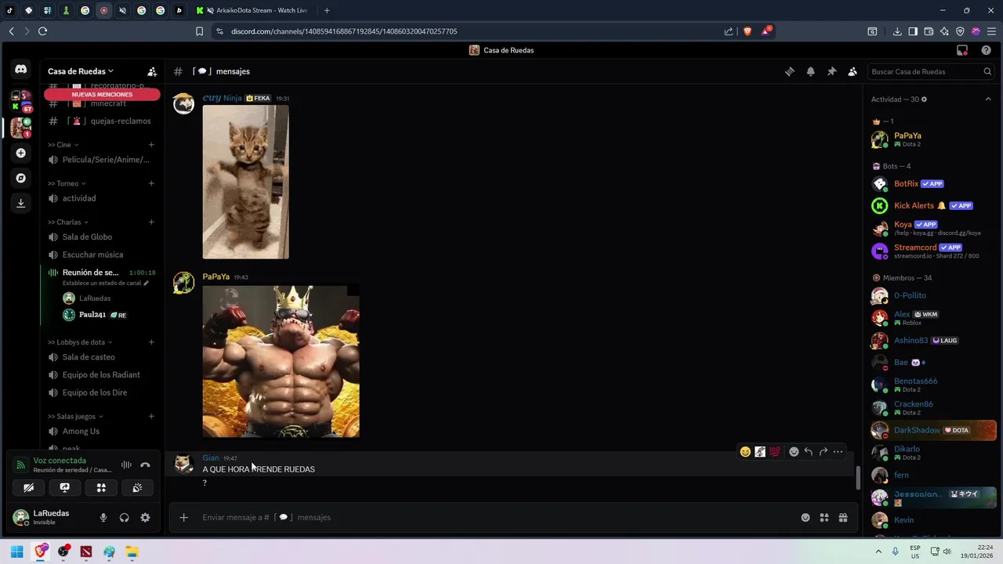
Task: Open Discord help question mark icon
Action: point(987,50)
